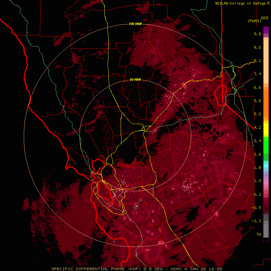This screenshot has width=271, height=271.
Task: Pick the pink segment of the color bar
Action: pos(266,182)
